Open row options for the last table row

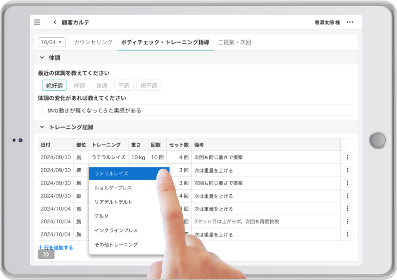pyautogui.click(x=347, y=234)
